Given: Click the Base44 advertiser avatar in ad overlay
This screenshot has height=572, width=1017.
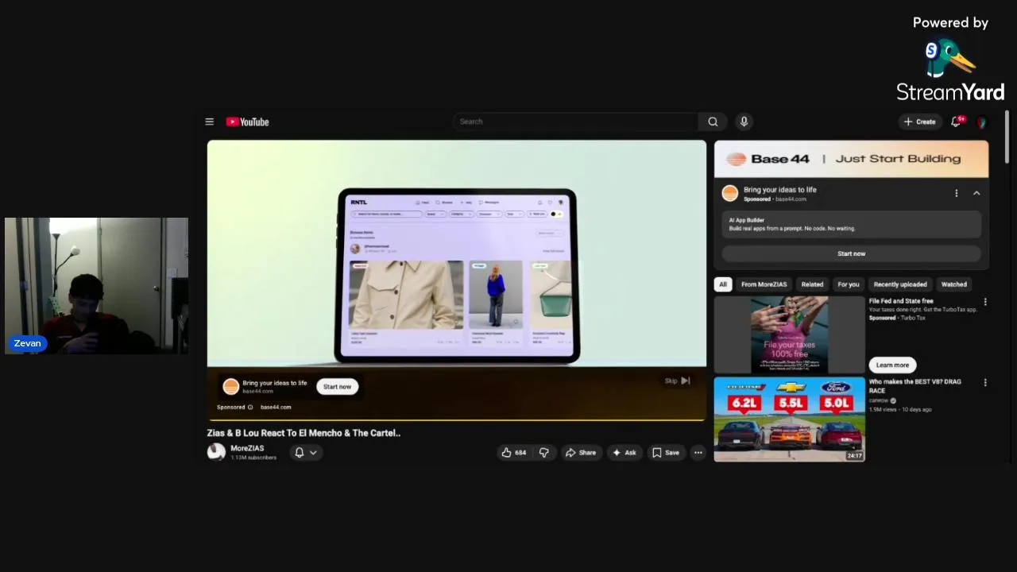Looking at the screenshot, I should coord(230,386).
